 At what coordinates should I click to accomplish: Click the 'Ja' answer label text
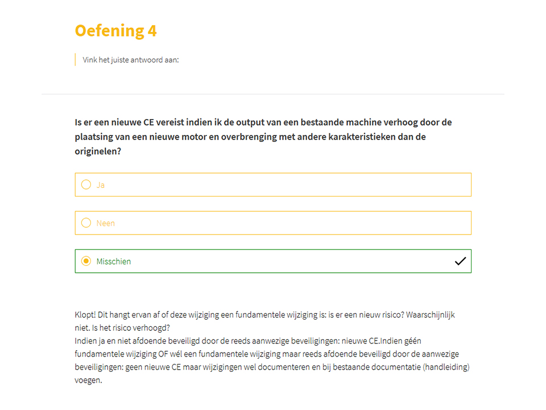tap(100, 185)
